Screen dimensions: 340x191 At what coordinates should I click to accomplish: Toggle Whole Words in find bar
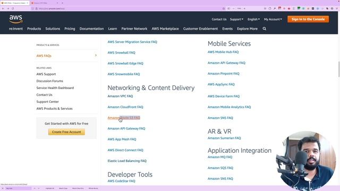click(x=93, y=188)
